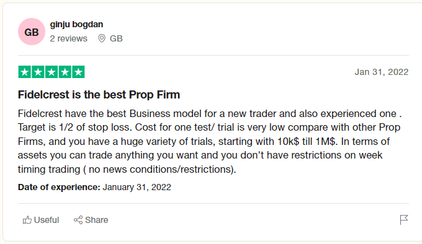The height and width of the screenshot is (244, 422).
Task: Click the fourth green star
Action: (65, 72)
